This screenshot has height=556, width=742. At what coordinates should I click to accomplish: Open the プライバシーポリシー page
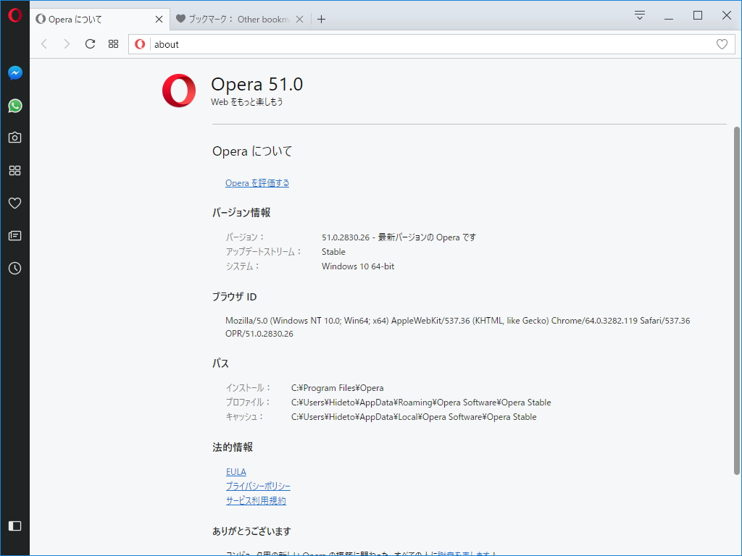point(258,486)
